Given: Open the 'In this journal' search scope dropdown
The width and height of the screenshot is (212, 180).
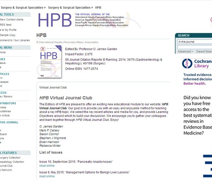Looking at the screenshot, I should (194, 42).
